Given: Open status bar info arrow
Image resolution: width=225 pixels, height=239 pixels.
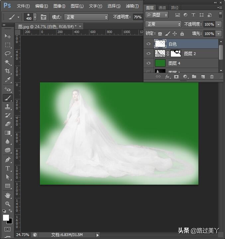Looking at the screenshot, I should [x=97, y=235].
